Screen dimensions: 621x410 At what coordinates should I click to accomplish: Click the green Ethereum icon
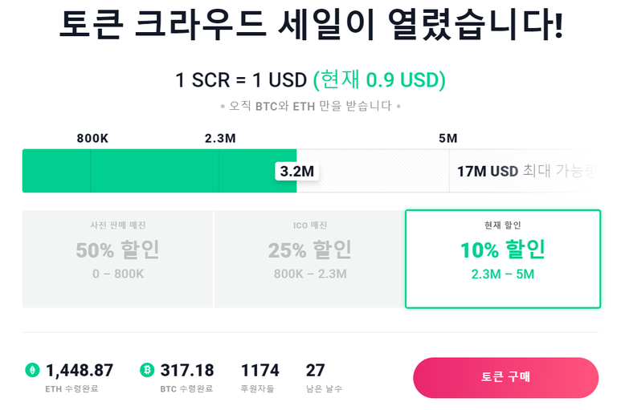point(32,370)
